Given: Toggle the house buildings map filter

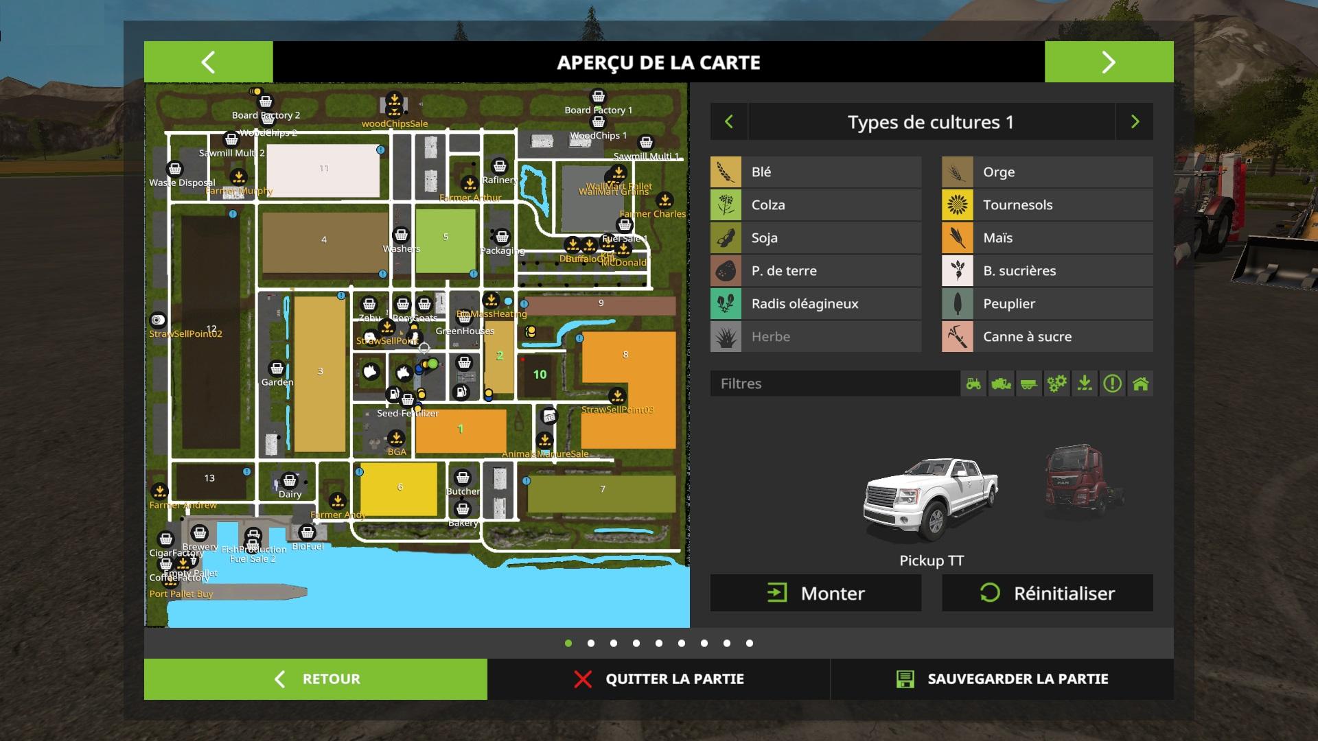Looking at the screenshot, I should click(x=1140, y=384).
